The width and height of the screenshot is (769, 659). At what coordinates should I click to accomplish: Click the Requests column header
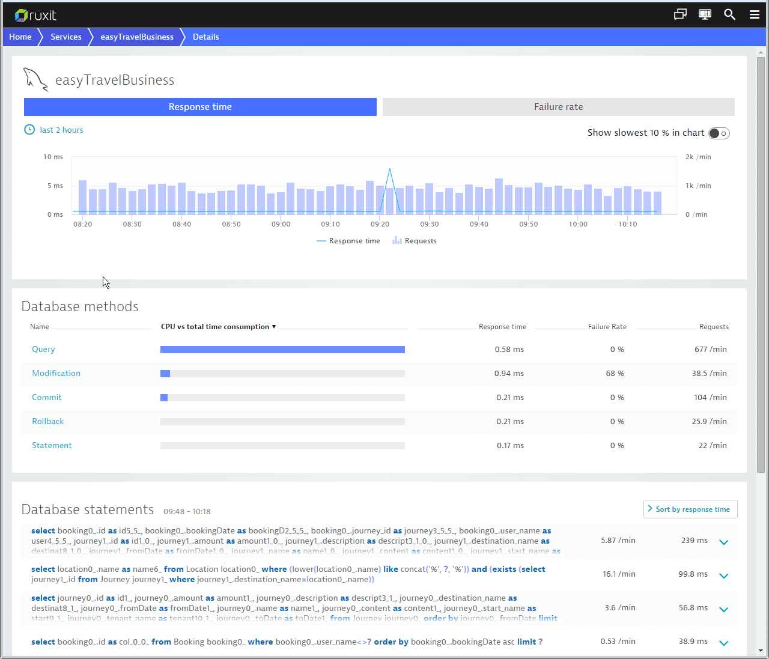pyautogui.click(x=714, y=327)
